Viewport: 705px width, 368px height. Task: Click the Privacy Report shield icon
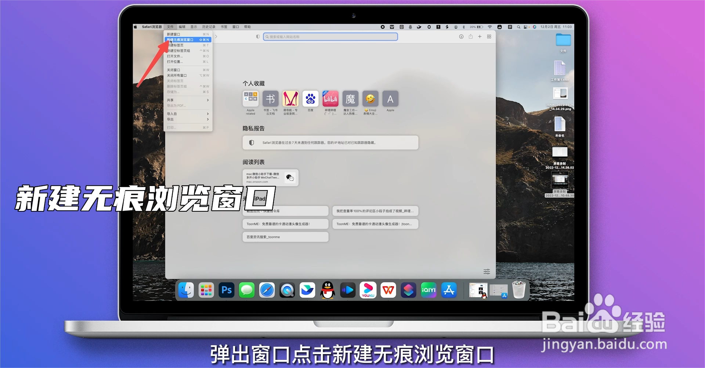(257, 36)
